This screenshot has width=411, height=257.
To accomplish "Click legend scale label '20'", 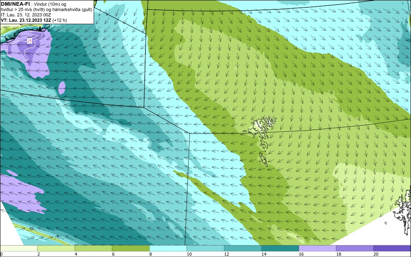I will (x=376, y=254).
